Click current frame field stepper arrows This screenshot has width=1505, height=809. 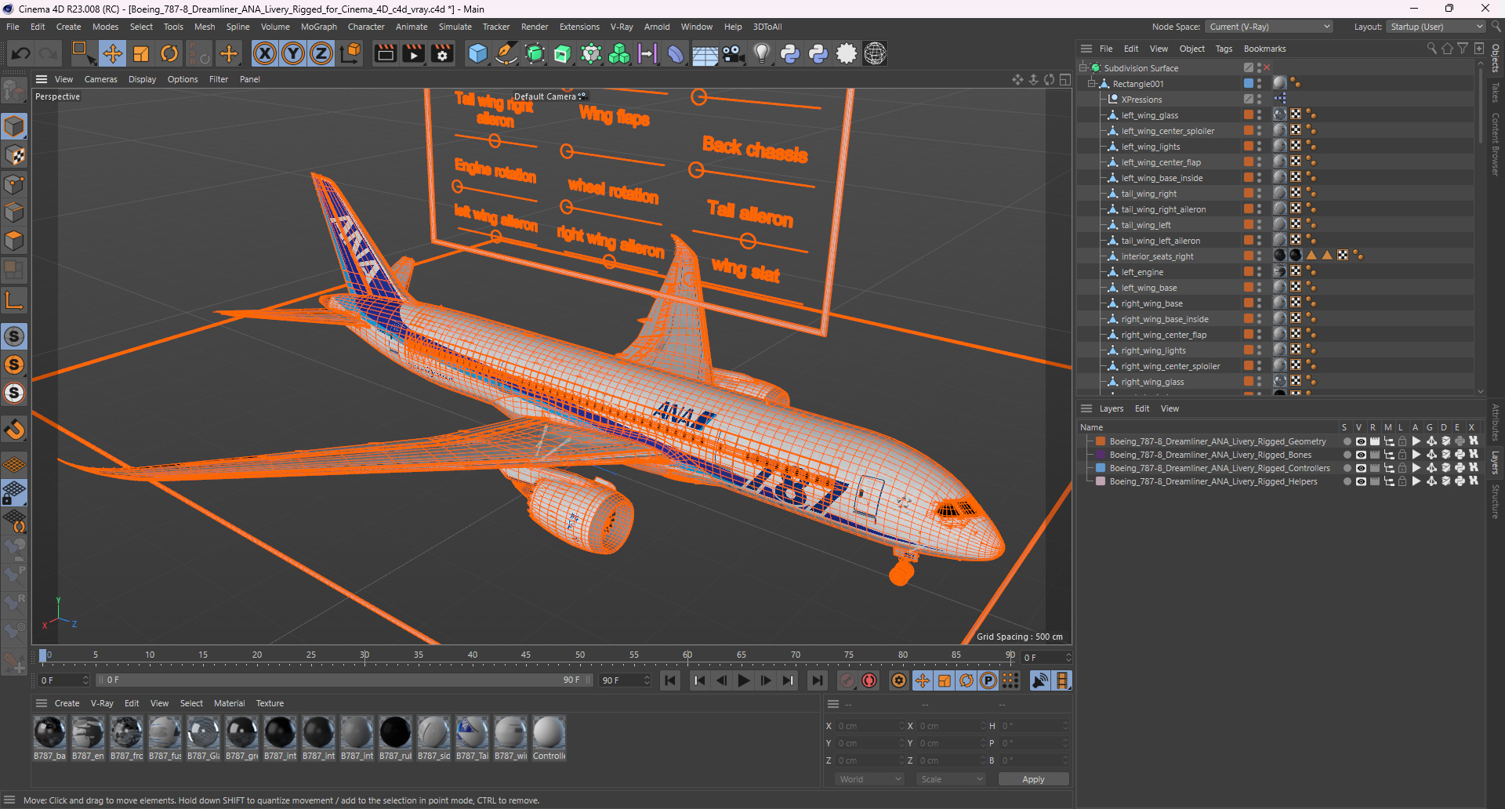pyautogui.click(x=1068, y=658)
